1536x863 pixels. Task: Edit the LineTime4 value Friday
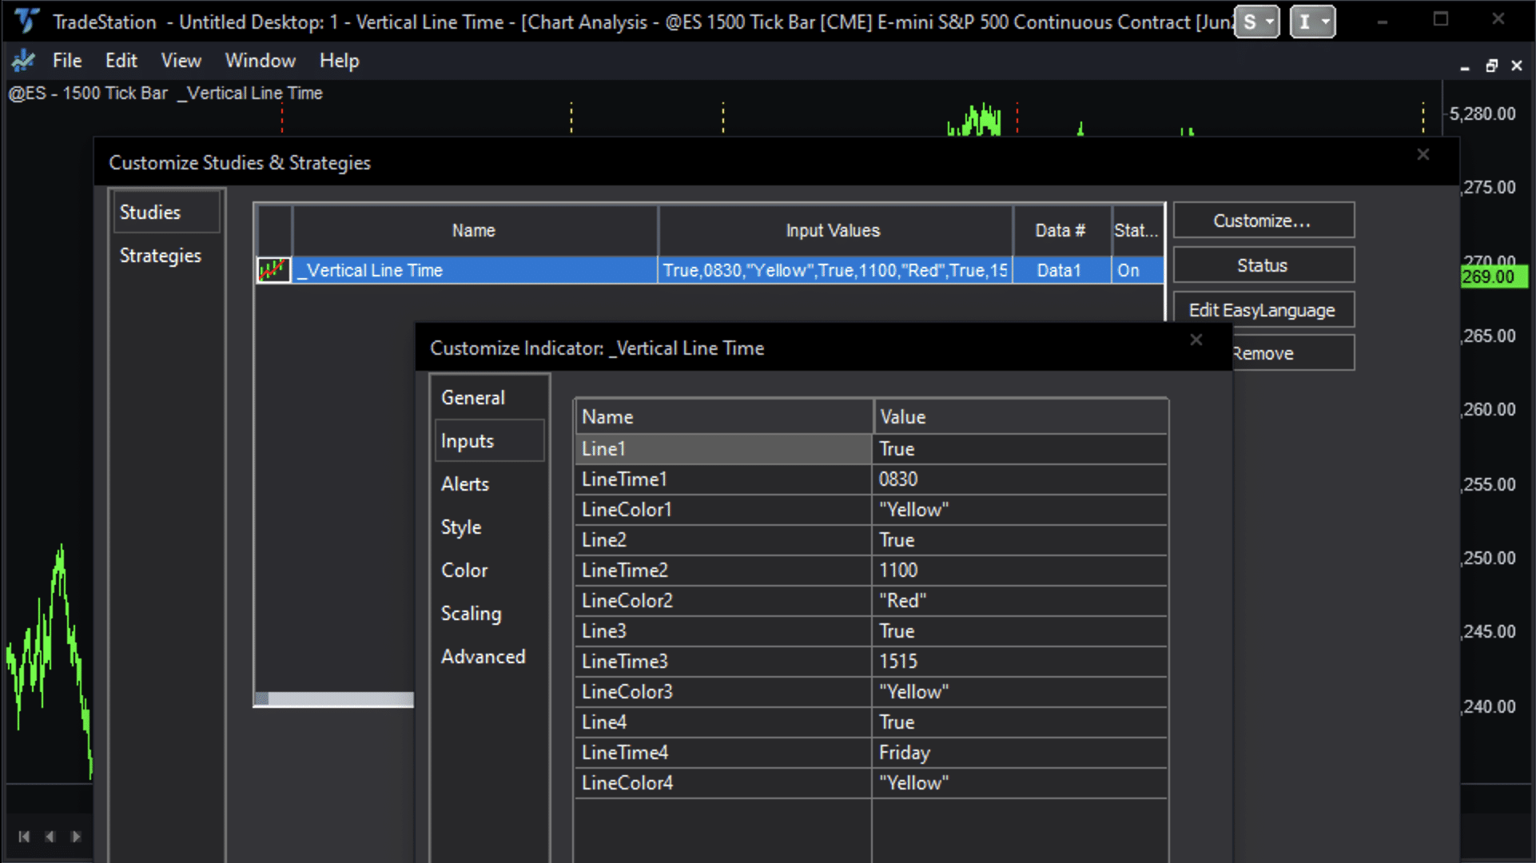pyautogui.click(x=1020, y=753)
